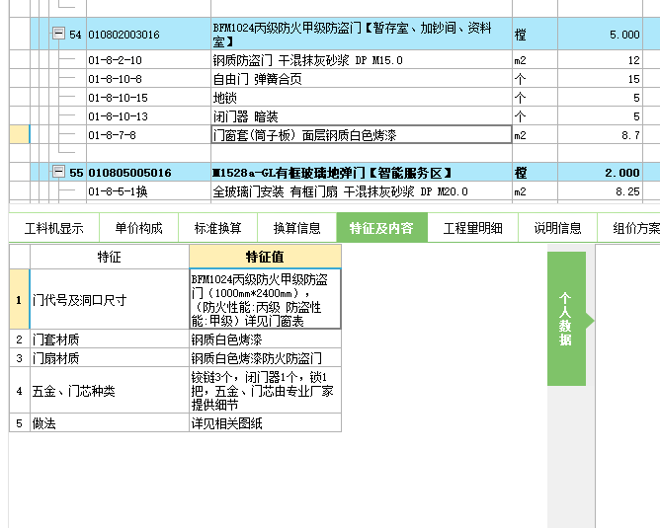Image resolution: width=660 pixels, height=528 pixels.
Task: Click the 闭门器 暗装 name cell
Action: click(362, 116)
